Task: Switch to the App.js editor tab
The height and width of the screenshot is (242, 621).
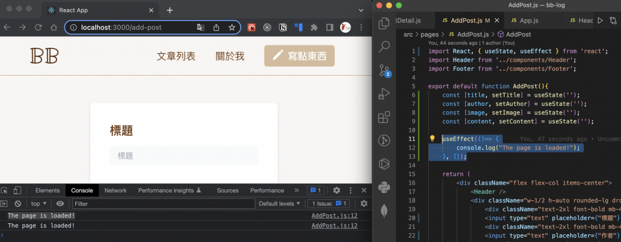Action: coord(529,20)
